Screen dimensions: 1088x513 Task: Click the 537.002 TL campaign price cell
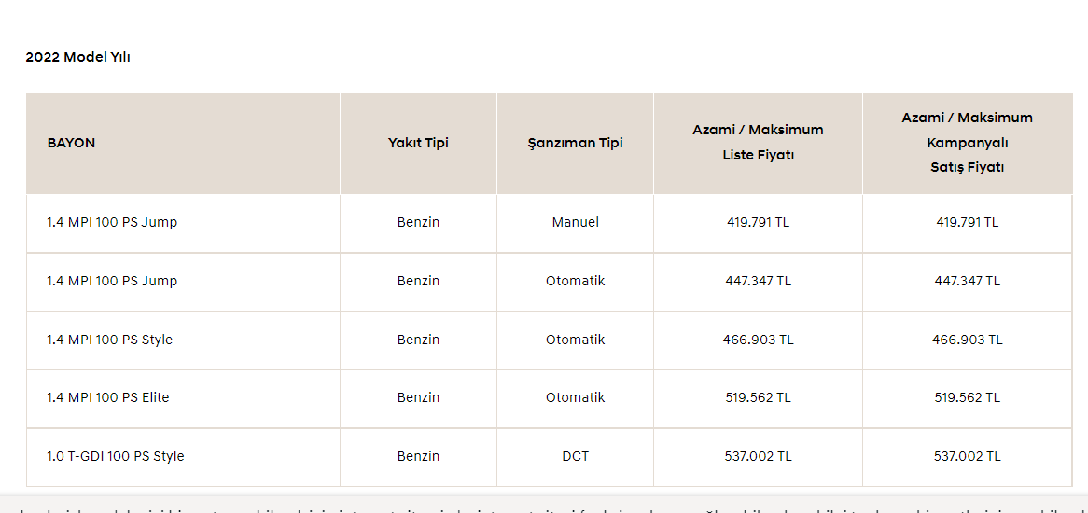(967, 456)
